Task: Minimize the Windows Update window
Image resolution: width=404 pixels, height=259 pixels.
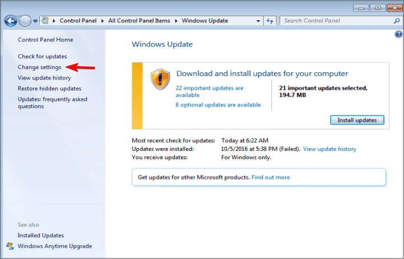Action: click(x=361, y=8)
